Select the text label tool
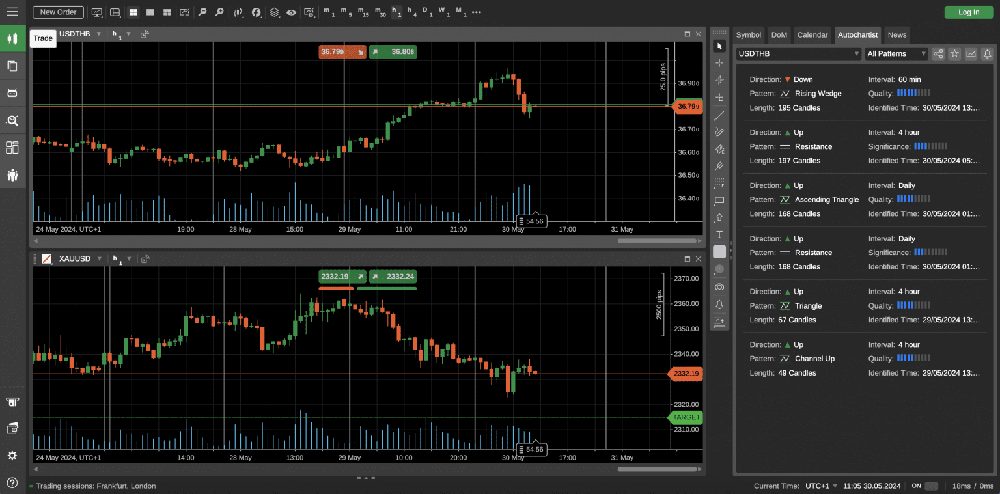Viewport: 1000px width, 494px height. (719, 234)
